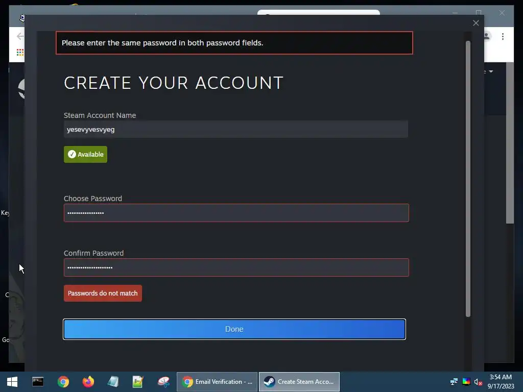Image resolution: width=523 pixels, height=392 pixels.
Task: Switch to Create Steam Account taskbar window
Action: point(299,382)
